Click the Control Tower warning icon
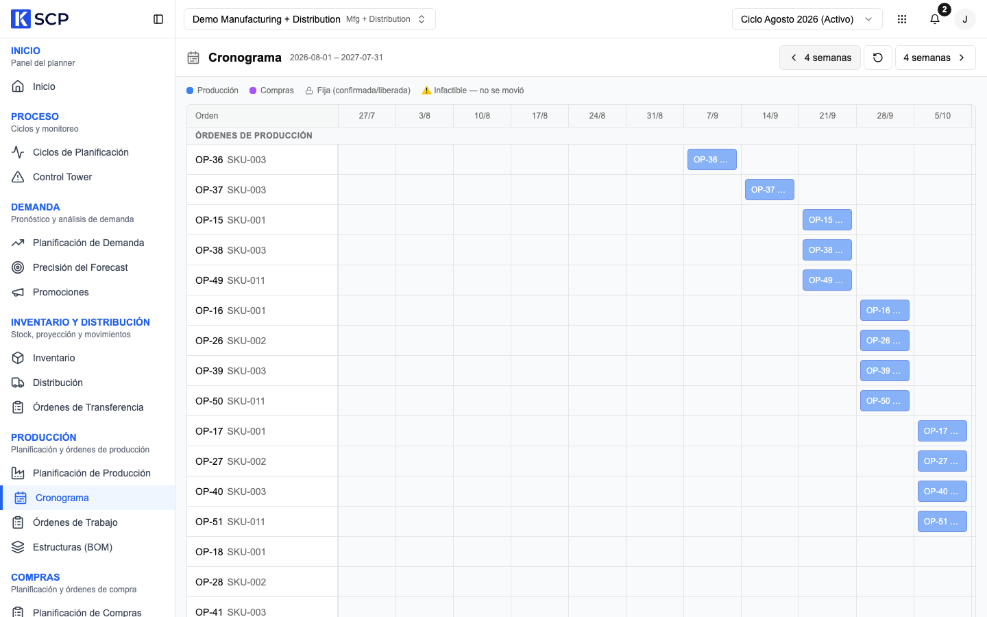 click(18, 177)
